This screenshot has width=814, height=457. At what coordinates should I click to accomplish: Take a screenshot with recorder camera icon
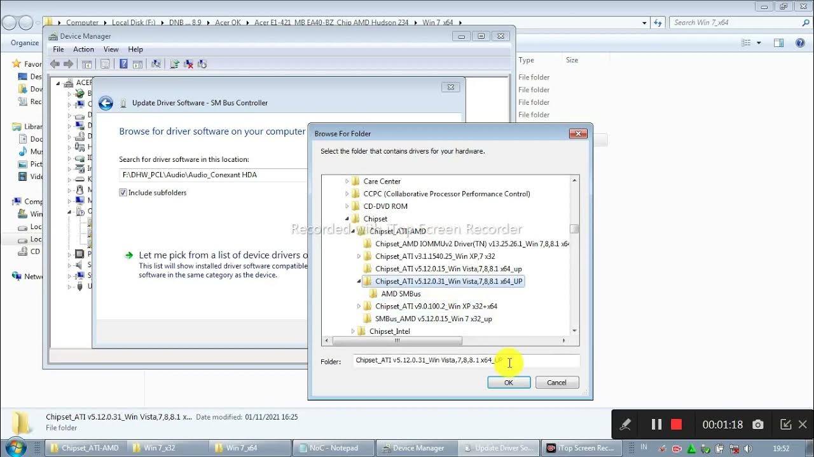[x=758, y=425]
